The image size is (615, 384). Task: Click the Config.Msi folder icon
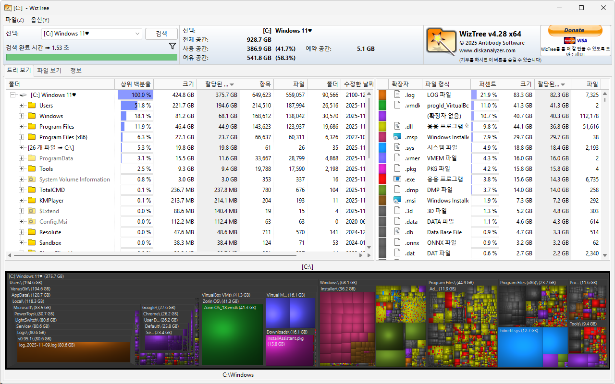point(32,222)
